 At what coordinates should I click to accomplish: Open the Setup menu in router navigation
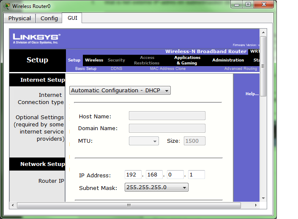click(74, 60)
